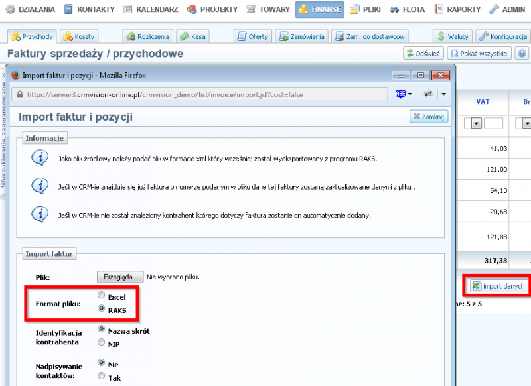531x386 pixels.
Task: Click the blue ABE icon in Firefox toolbar
Action: coord(400,94)
